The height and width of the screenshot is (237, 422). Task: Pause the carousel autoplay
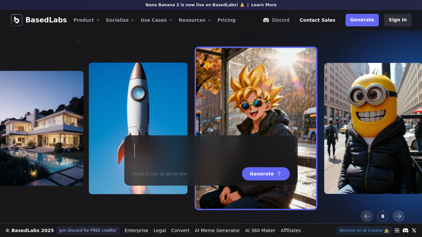point(382,216)
